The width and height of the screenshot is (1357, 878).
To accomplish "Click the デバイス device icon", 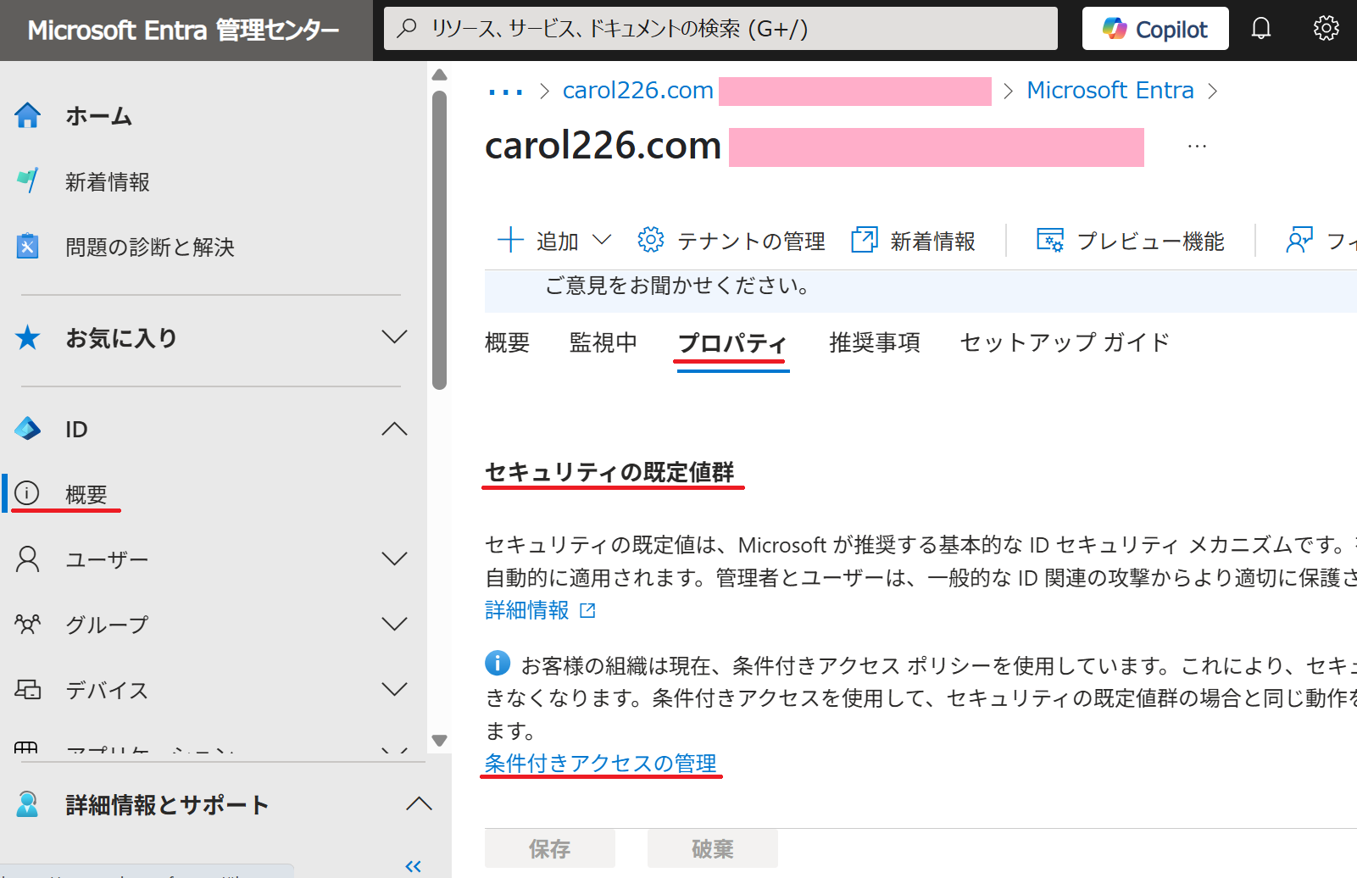I will (x=28, y=689).
